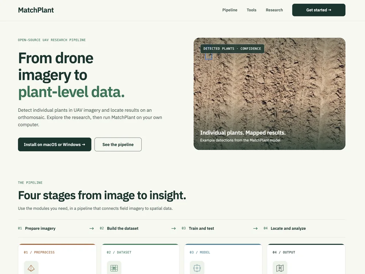Click the arrow after Prepare imagery
Viewport: 365px width, 274px height.
[x=92, y=229]
